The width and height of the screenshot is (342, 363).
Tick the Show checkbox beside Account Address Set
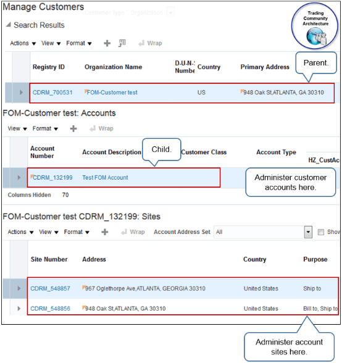coord(320,232)
